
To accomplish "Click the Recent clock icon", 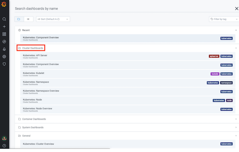I will [x=19, y=30].
